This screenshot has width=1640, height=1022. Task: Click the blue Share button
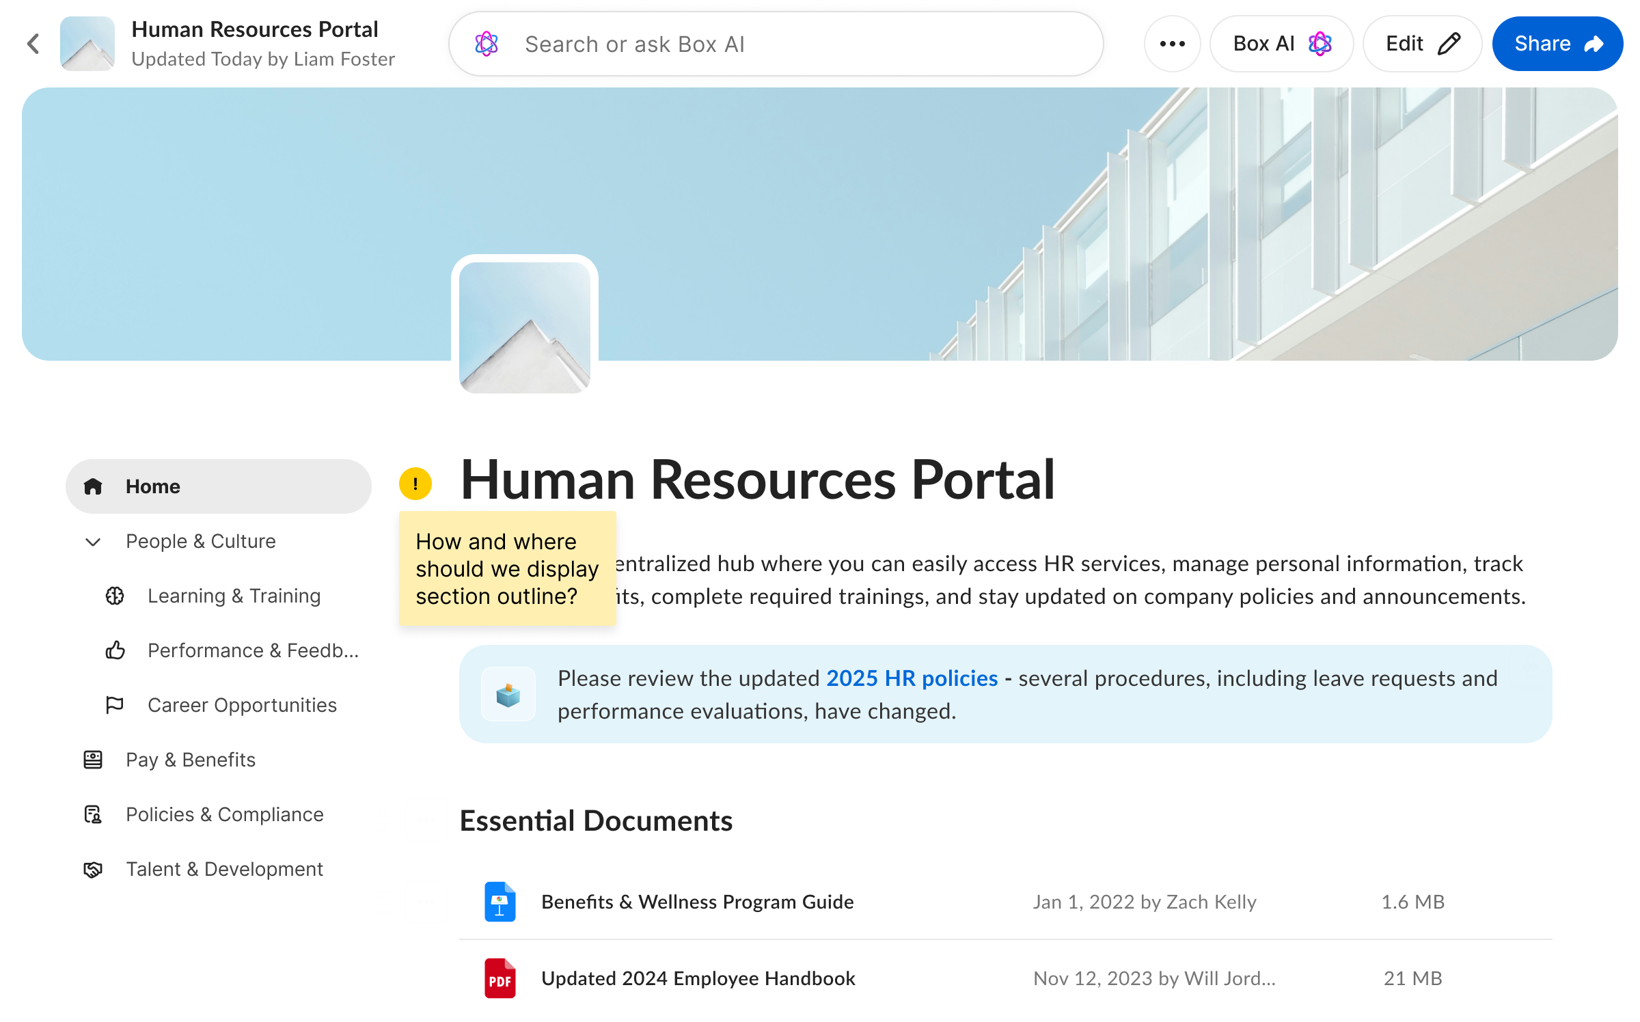[1557, 44]
